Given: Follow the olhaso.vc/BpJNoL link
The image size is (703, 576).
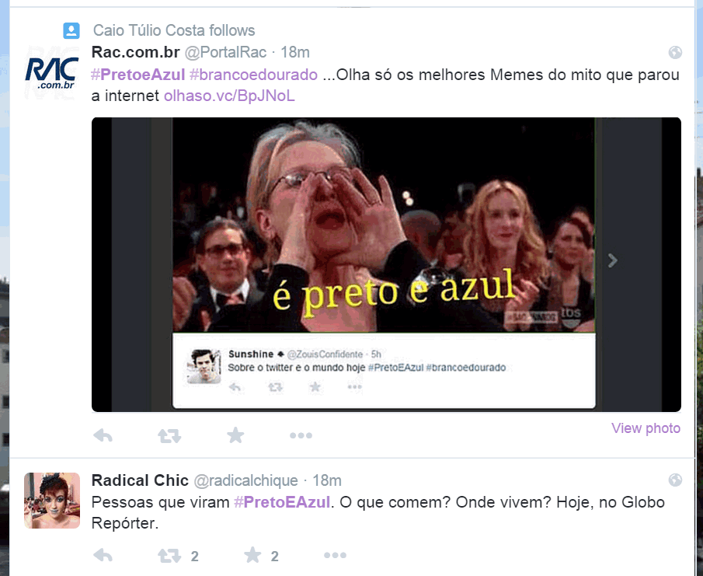Looking at the screenshot, I should coord(229,96).
